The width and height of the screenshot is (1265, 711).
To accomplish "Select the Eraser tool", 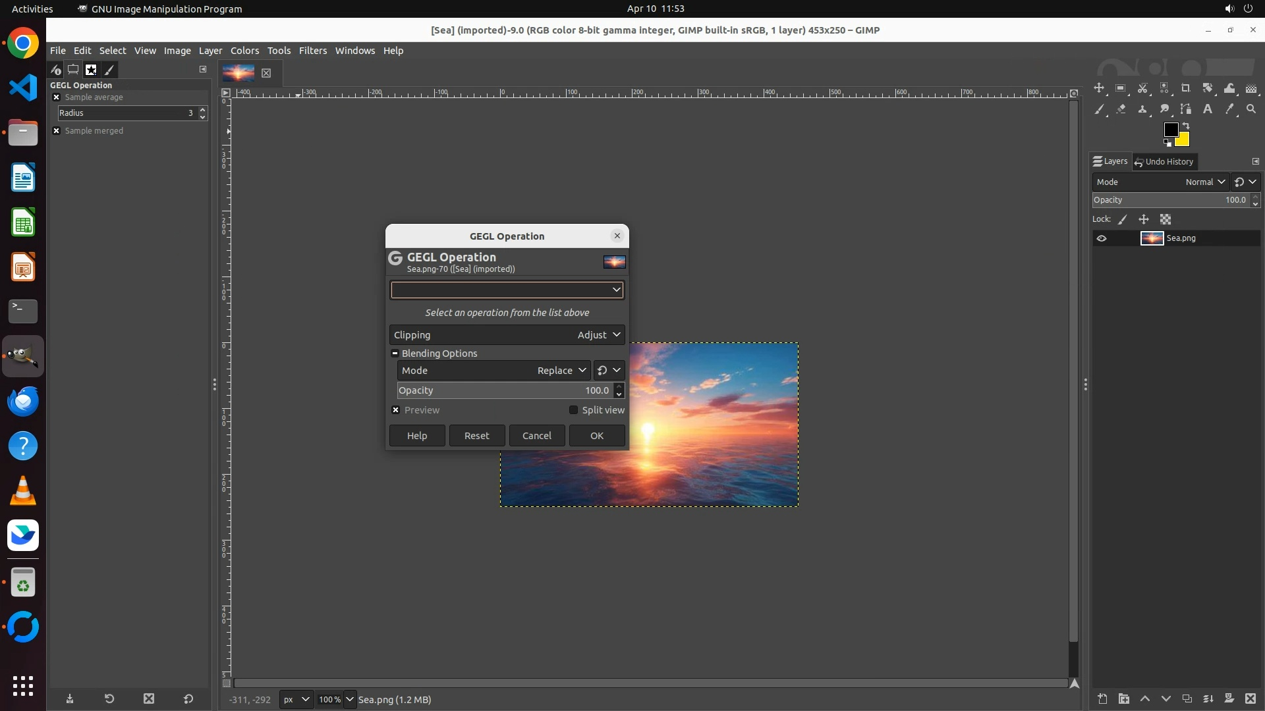I will 1121,109.
